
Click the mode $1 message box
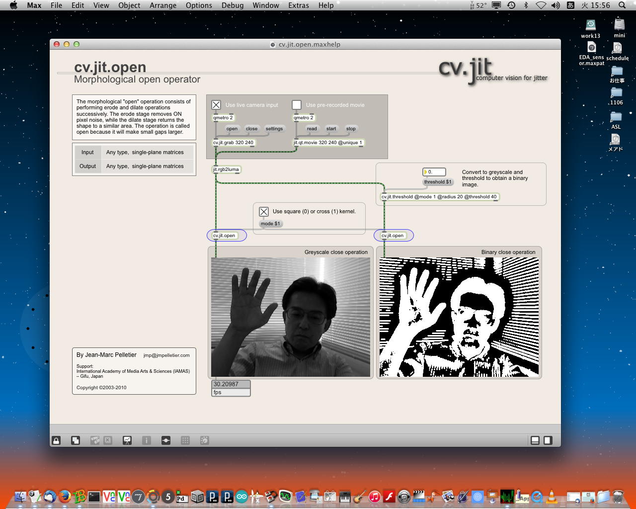(270, 224)
